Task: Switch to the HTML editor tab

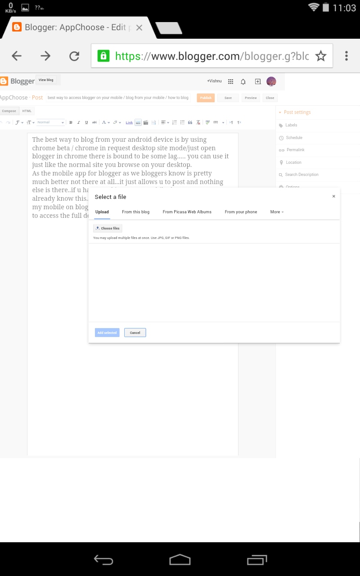Action: [x=27, y=111]
